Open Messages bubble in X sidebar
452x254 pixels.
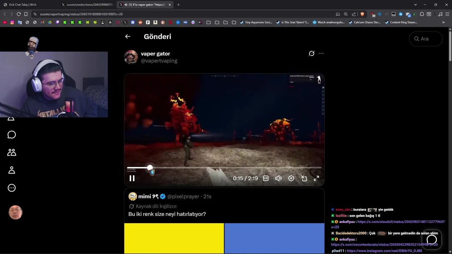coord(12,135)
